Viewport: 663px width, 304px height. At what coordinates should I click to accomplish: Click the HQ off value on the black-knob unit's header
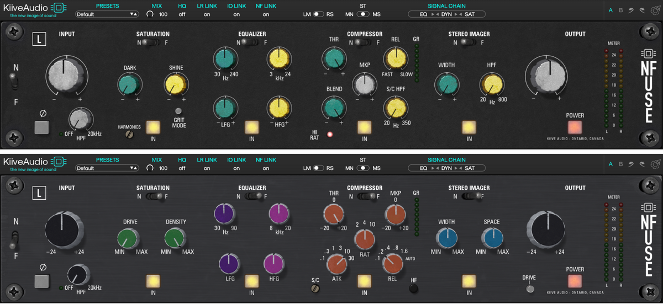point(182,168)
